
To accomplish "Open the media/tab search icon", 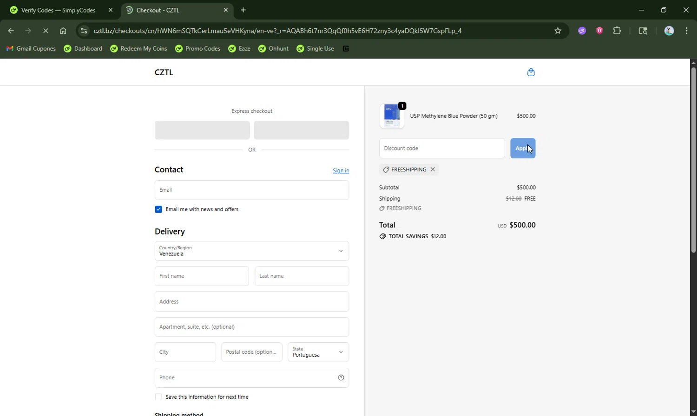I will [643, 31].
